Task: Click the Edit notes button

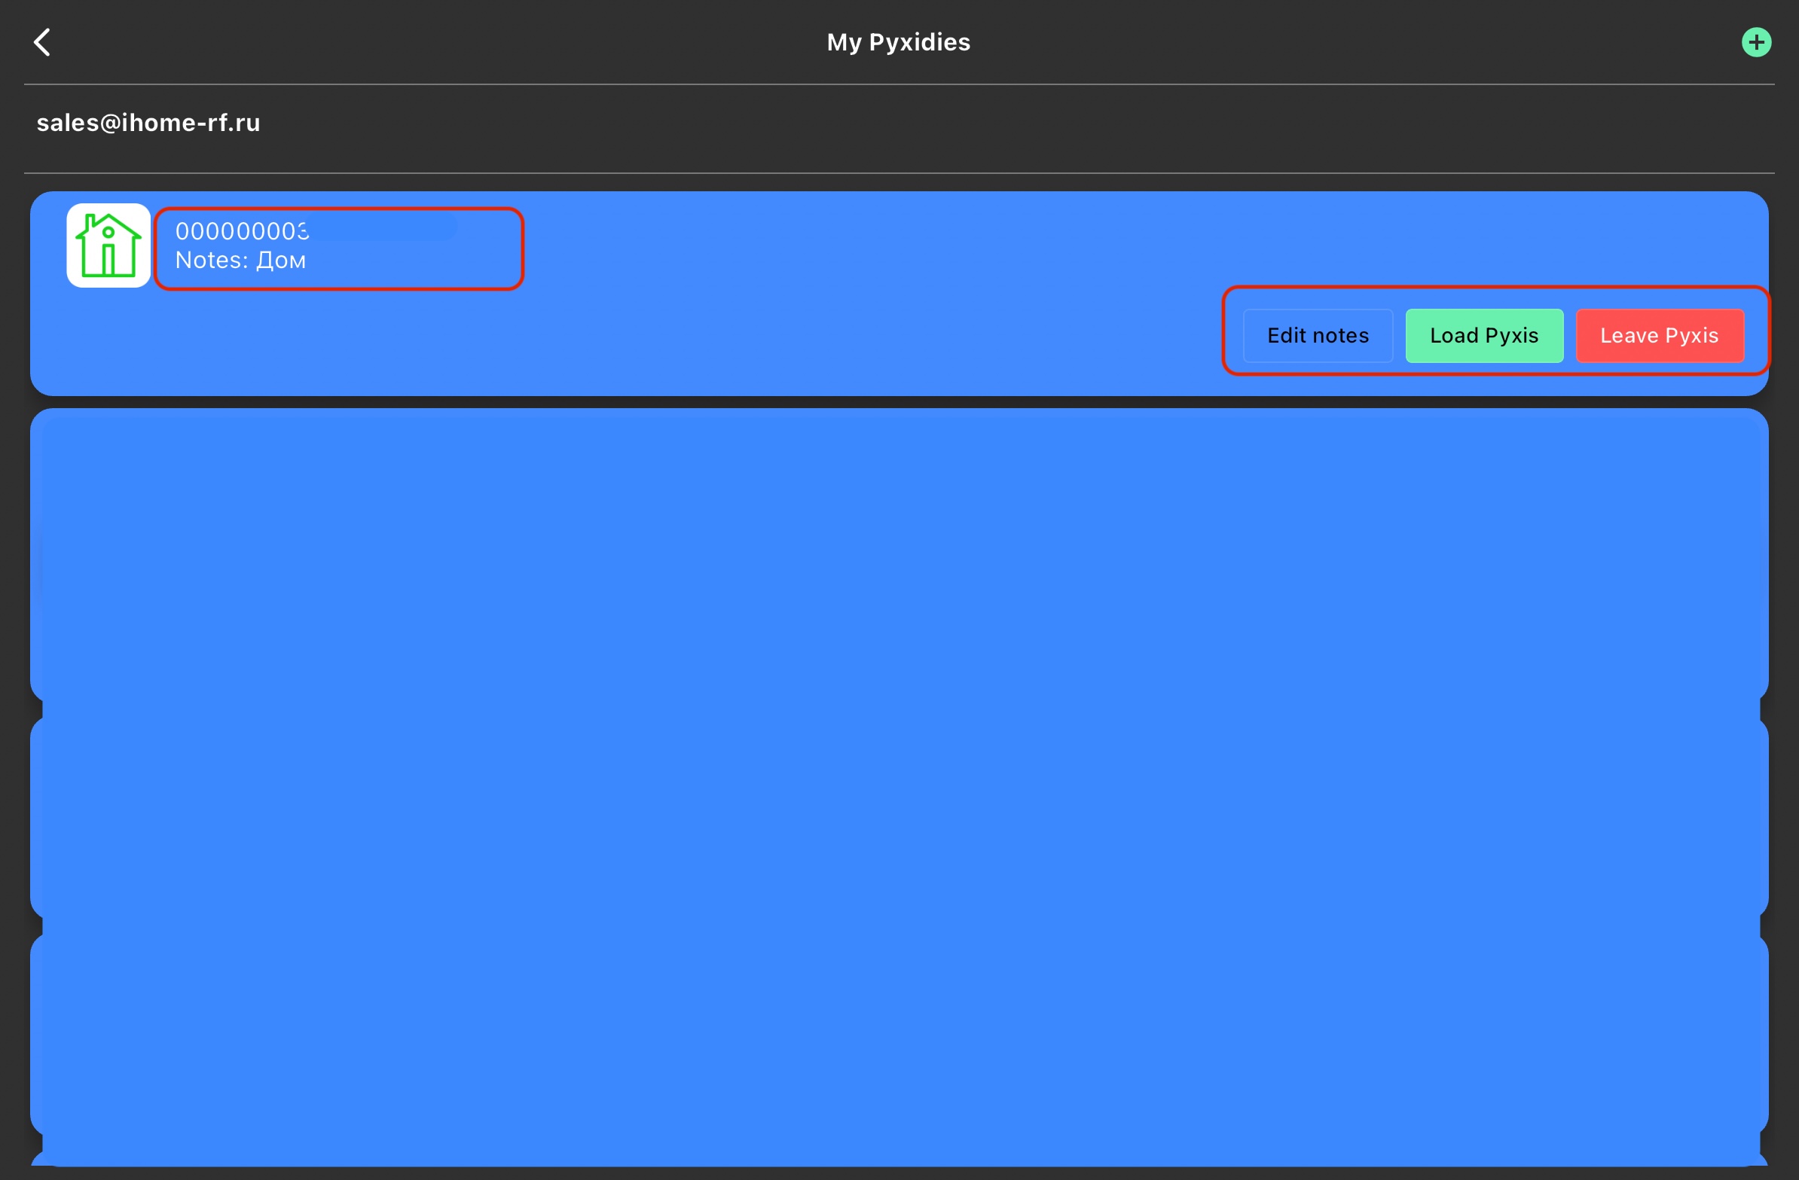Action: tap(1318, 335)
